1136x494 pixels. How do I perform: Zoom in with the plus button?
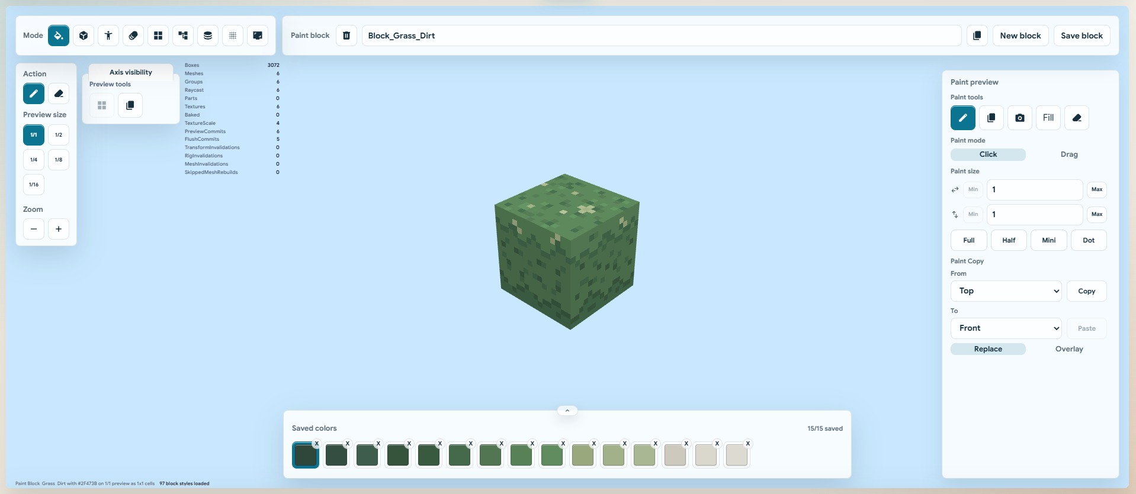pyautogui.click(x=59, y=229)
